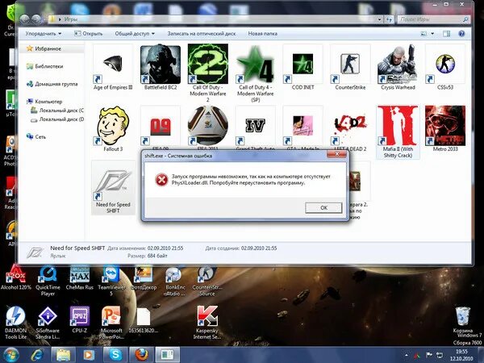
Task: Select the Battlefield BC2 shortcut
Action: tap(161, 68)
